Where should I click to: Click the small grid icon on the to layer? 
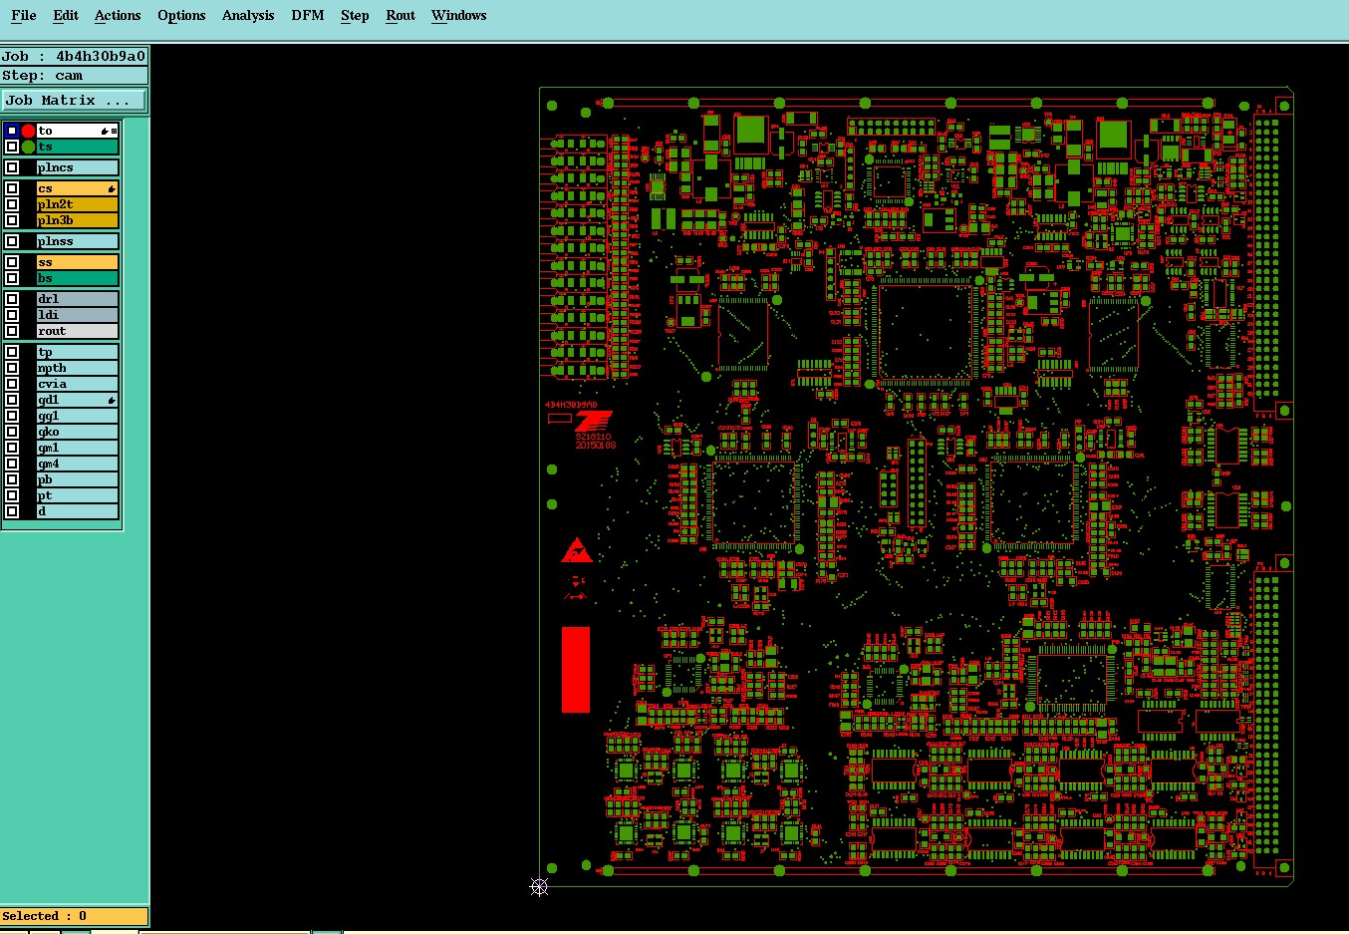[114, 131]
